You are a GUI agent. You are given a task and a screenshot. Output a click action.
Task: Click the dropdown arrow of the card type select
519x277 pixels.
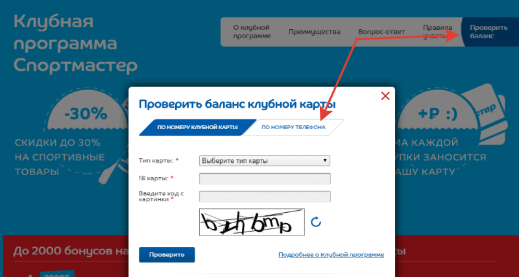(325, 161)
